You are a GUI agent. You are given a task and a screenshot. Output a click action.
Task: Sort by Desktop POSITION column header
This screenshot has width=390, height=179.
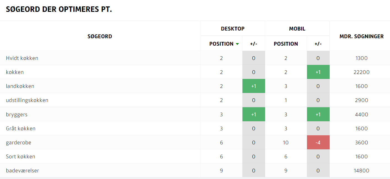pos(221,44)
